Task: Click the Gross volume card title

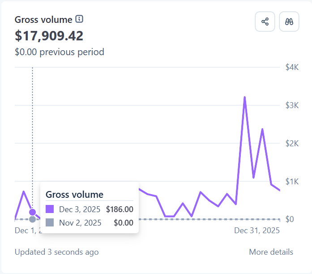Action: point(43,20)
